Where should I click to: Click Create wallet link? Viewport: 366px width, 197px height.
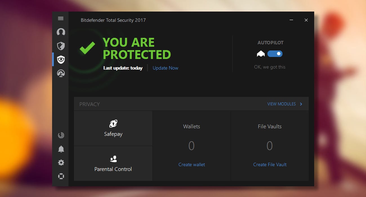click(191, 164)
